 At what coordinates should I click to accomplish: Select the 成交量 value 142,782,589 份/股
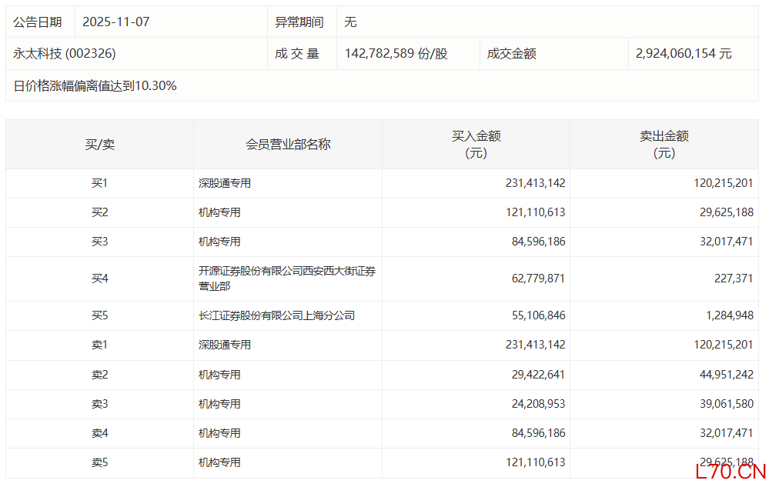[396, 54]
